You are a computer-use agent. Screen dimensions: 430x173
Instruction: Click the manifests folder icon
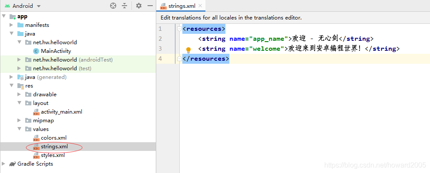(20, 25)
